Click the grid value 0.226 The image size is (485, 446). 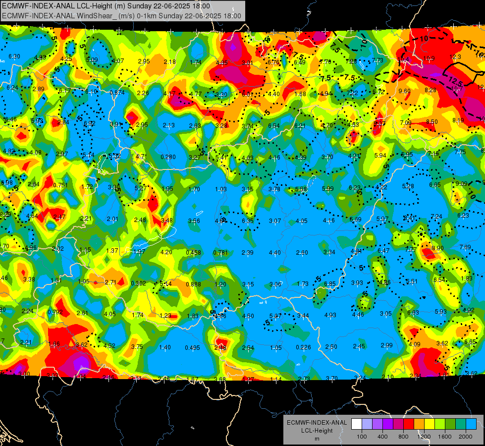click(303, 347)
